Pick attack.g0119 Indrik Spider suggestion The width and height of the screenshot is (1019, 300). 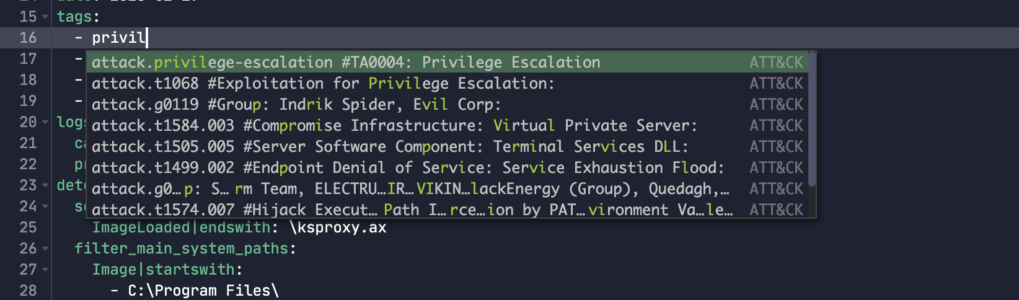(x=296, y=104)
